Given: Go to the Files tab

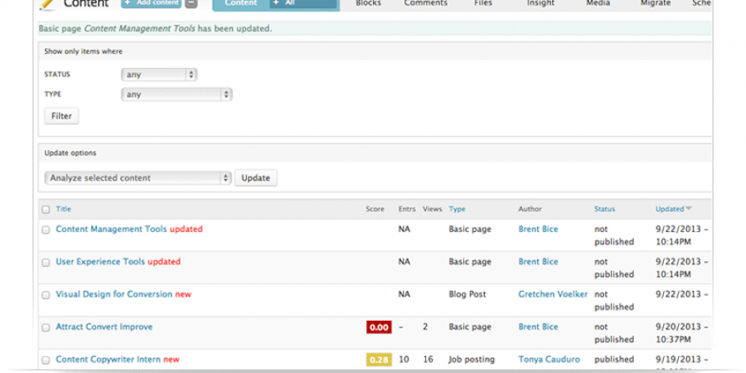Looking at the screenshot, I should pos(483,4).
